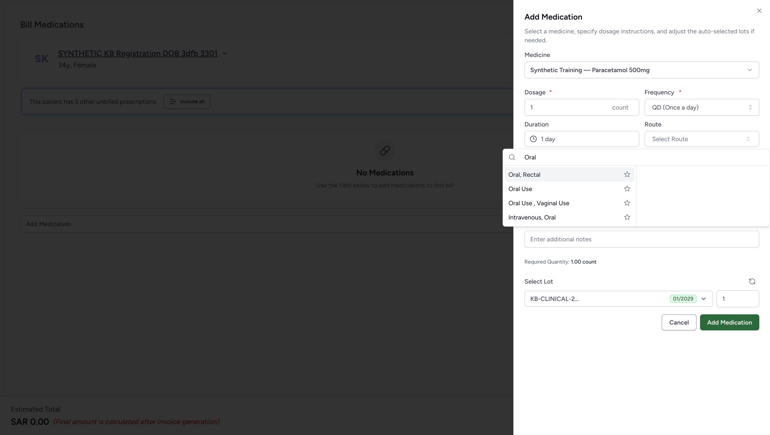Viewport: 770px width, 435px height.
Task: Star the Intravenous, Oral route option
Action: click(627, 217)
